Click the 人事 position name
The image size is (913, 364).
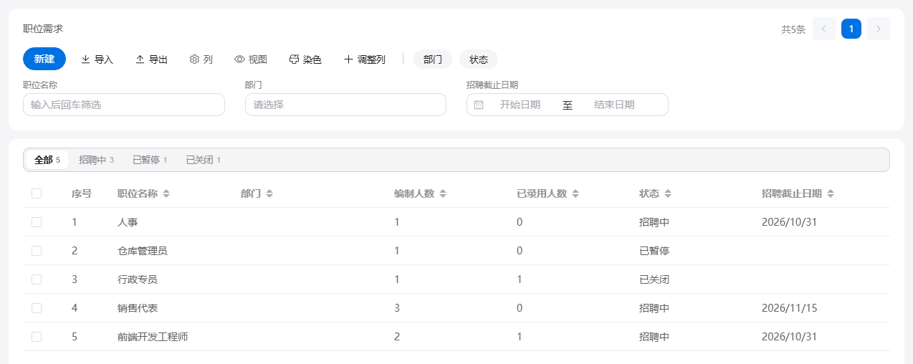(128, 222)
